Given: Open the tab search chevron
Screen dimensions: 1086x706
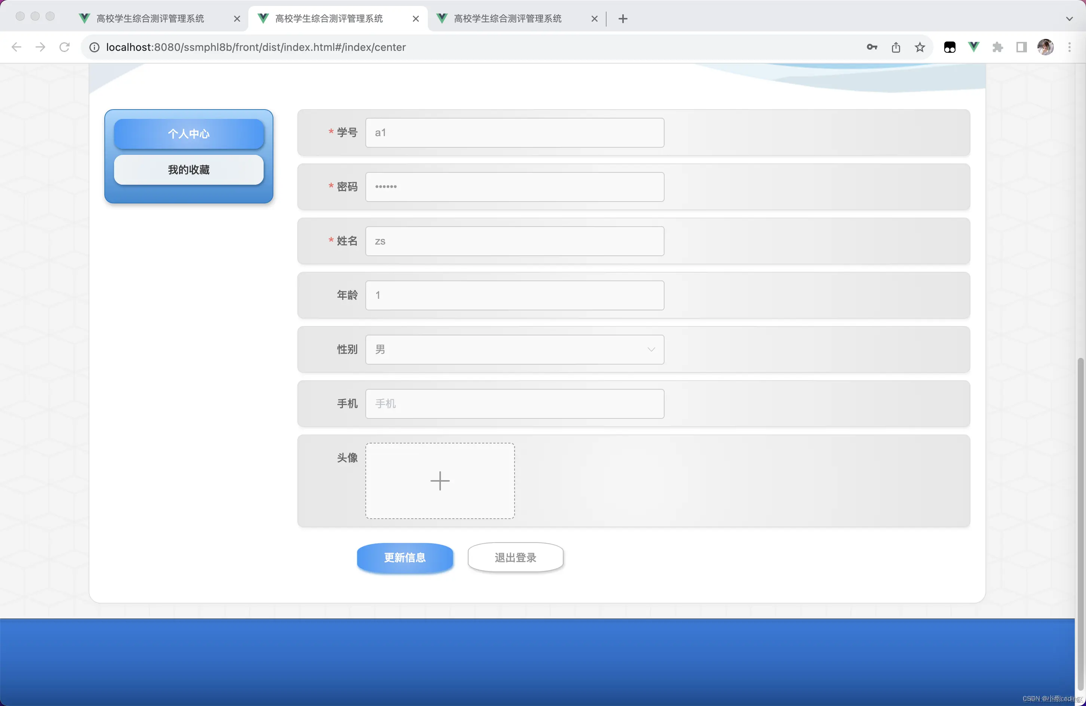Looking at the screenshot, I should 1069,19.
